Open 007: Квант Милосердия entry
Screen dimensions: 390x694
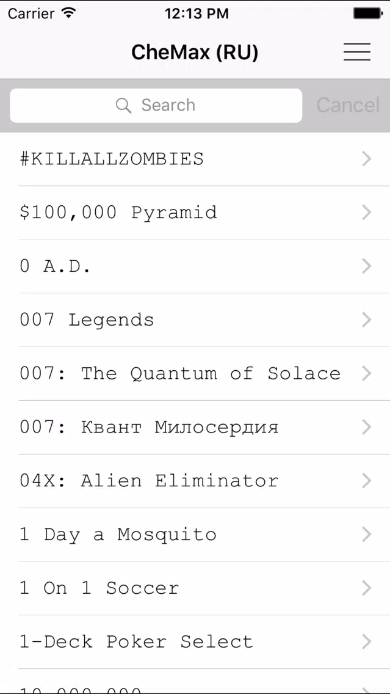(x=195, y=428)
